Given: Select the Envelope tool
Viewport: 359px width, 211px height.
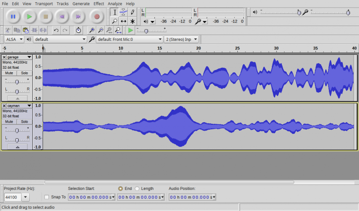Looking at the screenshot, I should [x=123, y=12].
